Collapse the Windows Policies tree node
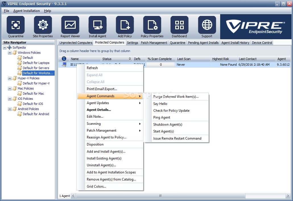 (10, 53)
